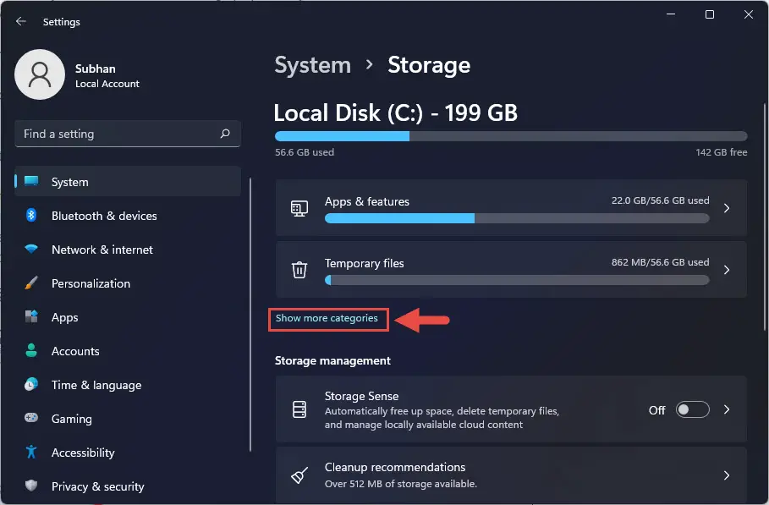Go to Personalization settings
Screen dimensions: 769x505
[x=128, y=283]
